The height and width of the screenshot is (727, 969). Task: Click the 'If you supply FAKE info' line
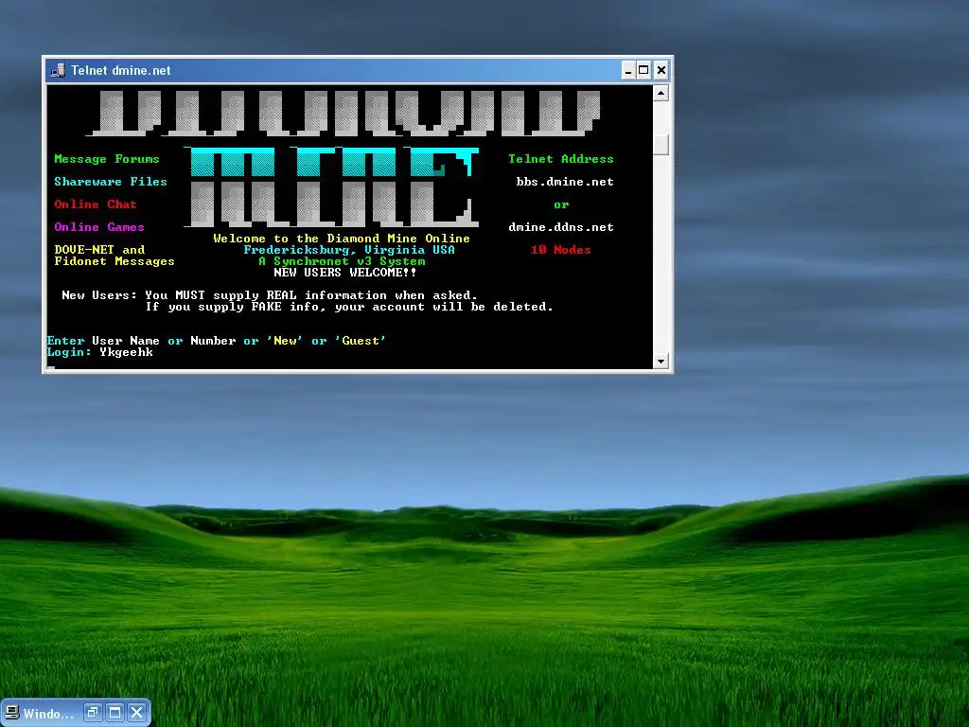tap(349, 307)
